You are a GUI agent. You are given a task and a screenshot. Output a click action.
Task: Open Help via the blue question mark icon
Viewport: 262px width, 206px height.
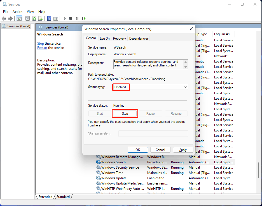point(49,18)
